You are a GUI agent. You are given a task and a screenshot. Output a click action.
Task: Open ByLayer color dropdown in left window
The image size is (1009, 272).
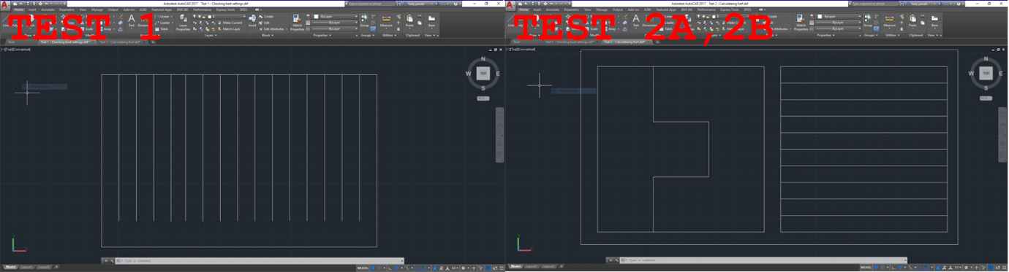tap(334, 16)
